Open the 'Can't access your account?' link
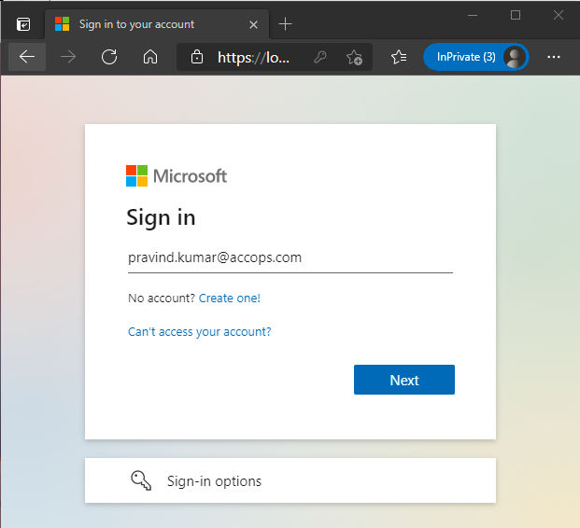580x528 pixels. [x=200, y=332]
